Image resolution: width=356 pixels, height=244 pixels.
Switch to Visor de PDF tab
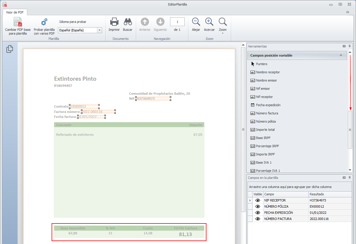coord(15,12)
